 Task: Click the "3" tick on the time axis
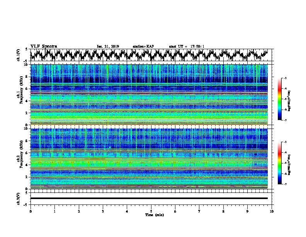(x=103, y=211)
